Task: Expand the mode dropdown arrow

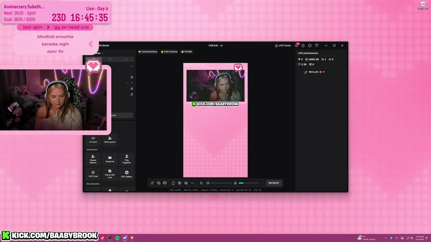Action: point(102,53)
